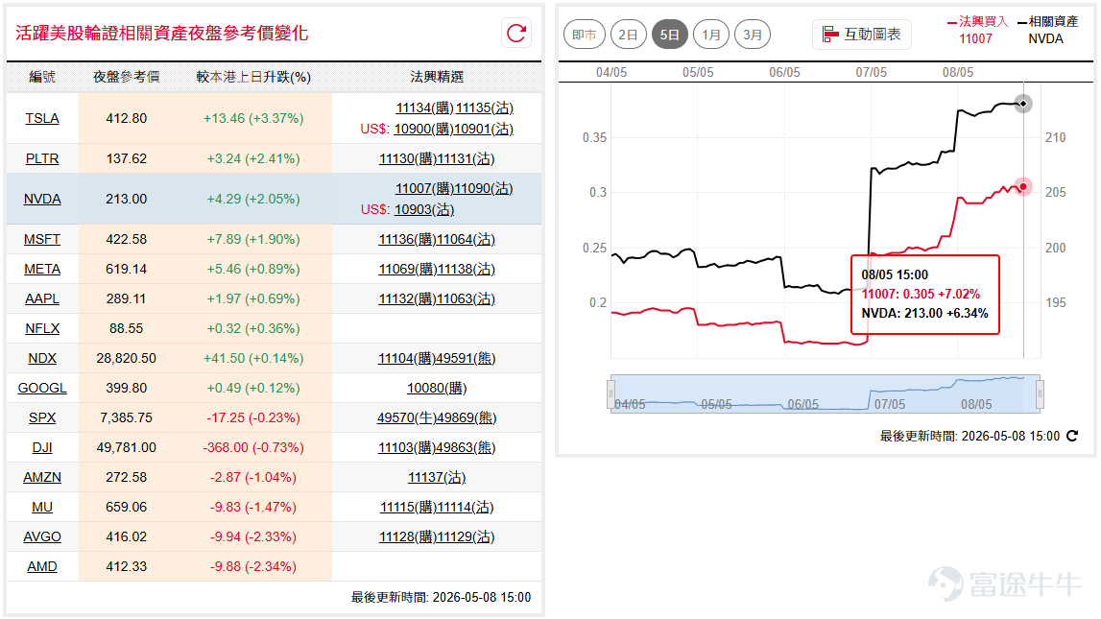Select the 5日 chart range

669,35
